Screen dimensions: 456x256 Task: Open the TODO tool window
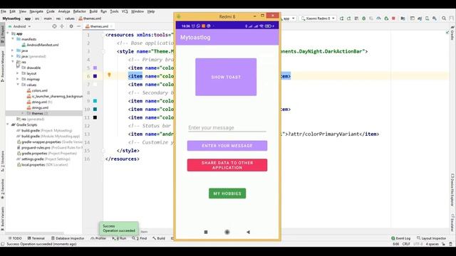click(15, 238)
